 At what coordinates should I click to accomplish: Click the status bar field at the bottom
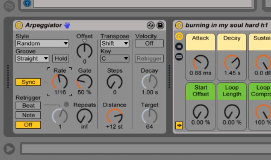point(147,149)
